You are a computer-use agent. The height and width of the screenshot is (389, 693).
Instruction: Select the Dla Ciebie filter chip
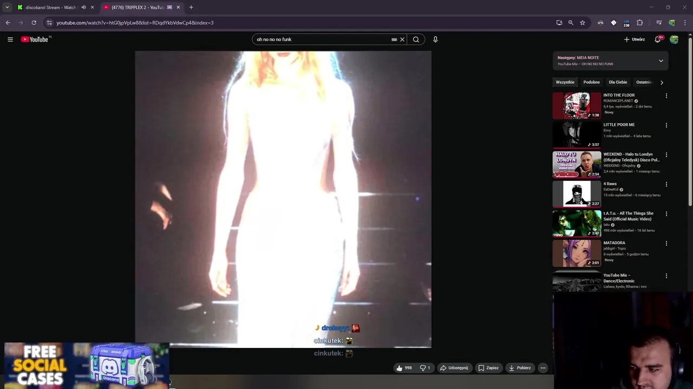click(x=618, y=82)
